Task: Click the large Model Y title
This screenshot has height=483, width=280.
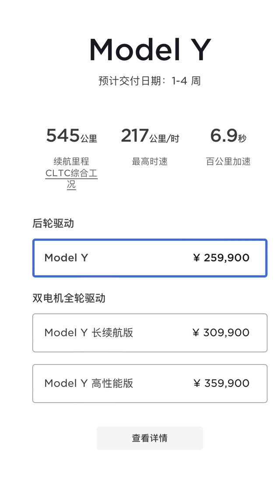Action: [x=150, y=50]
